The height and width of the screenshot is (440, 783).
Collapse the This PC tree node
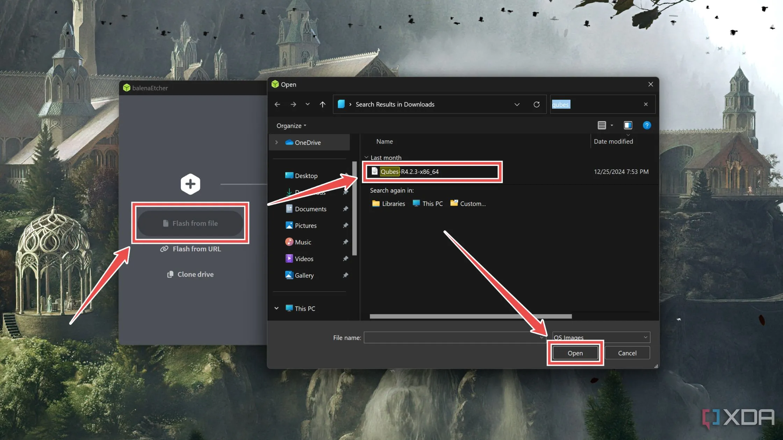click(x=276, y=308)
